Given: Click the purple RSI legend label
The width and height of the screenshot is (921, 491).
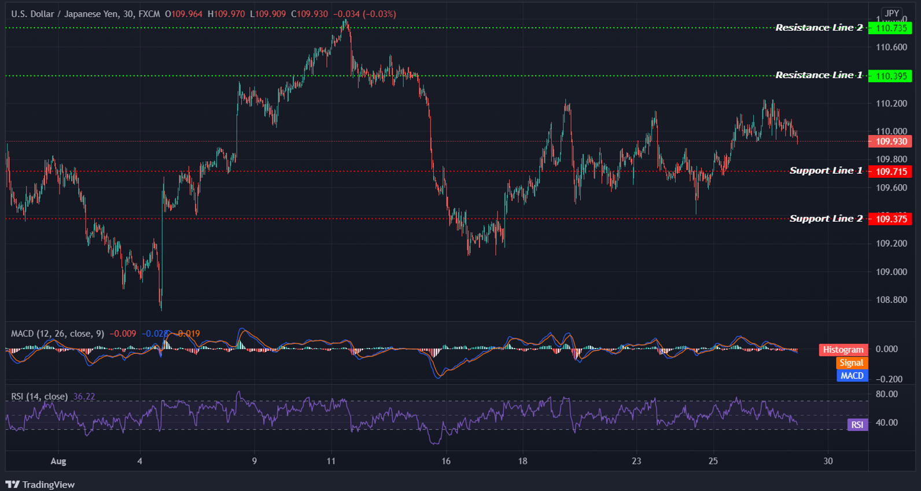Looking at the screenshot, I should pyautogui.click(x=857, y=425).
